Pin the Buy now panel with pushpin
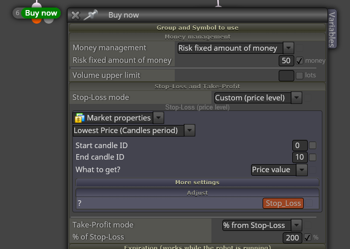The height and width of the screenshot is (249, 350). [90, 15]
